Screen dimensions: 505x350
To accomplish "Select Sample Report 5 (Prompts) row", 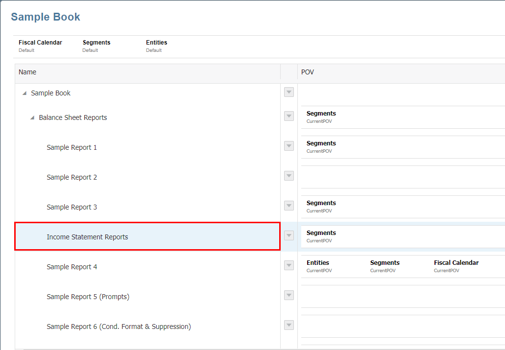I will point(88,297).
